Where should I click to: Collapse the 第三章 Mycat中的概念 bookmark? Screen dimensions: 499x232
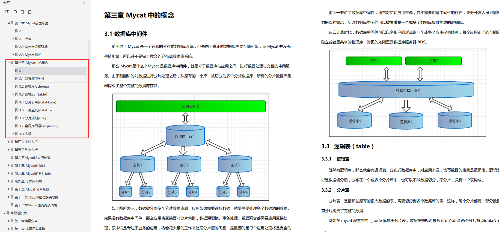(9, 63)
